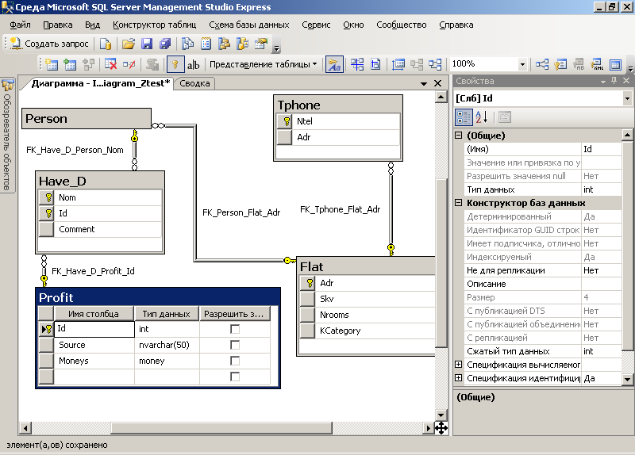The image size is (635, 455).
Task: Open the standard toolbar options overflow arrow
Action: pos(276,48)
